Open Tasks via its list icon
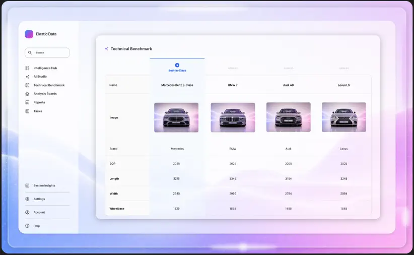This screenshot has width=414, height=255. 27,111
